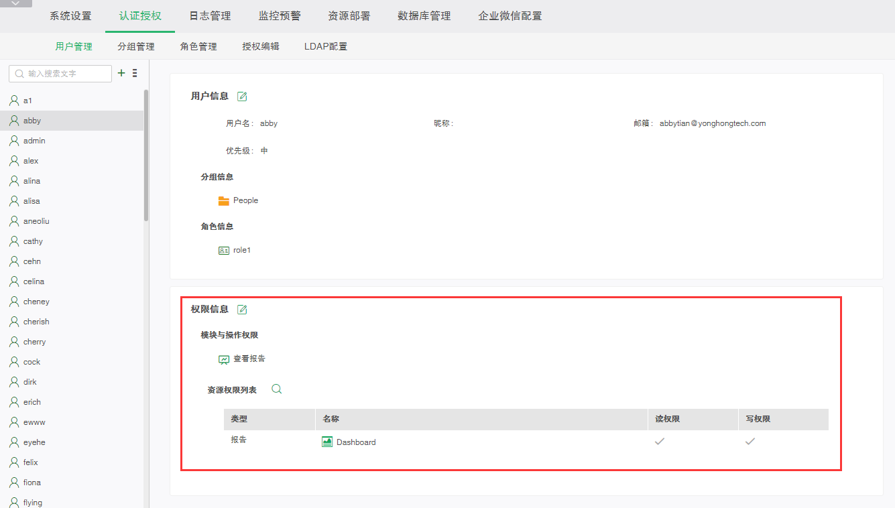Switch to the 分组管理 tab
The height and width of the screenshot is (508, 895).
coord(136,46)
